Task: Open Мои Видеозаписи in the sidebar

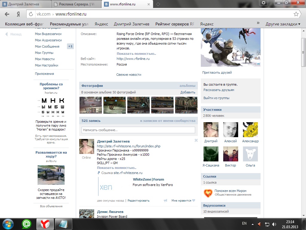Action: tap(48, 34)
